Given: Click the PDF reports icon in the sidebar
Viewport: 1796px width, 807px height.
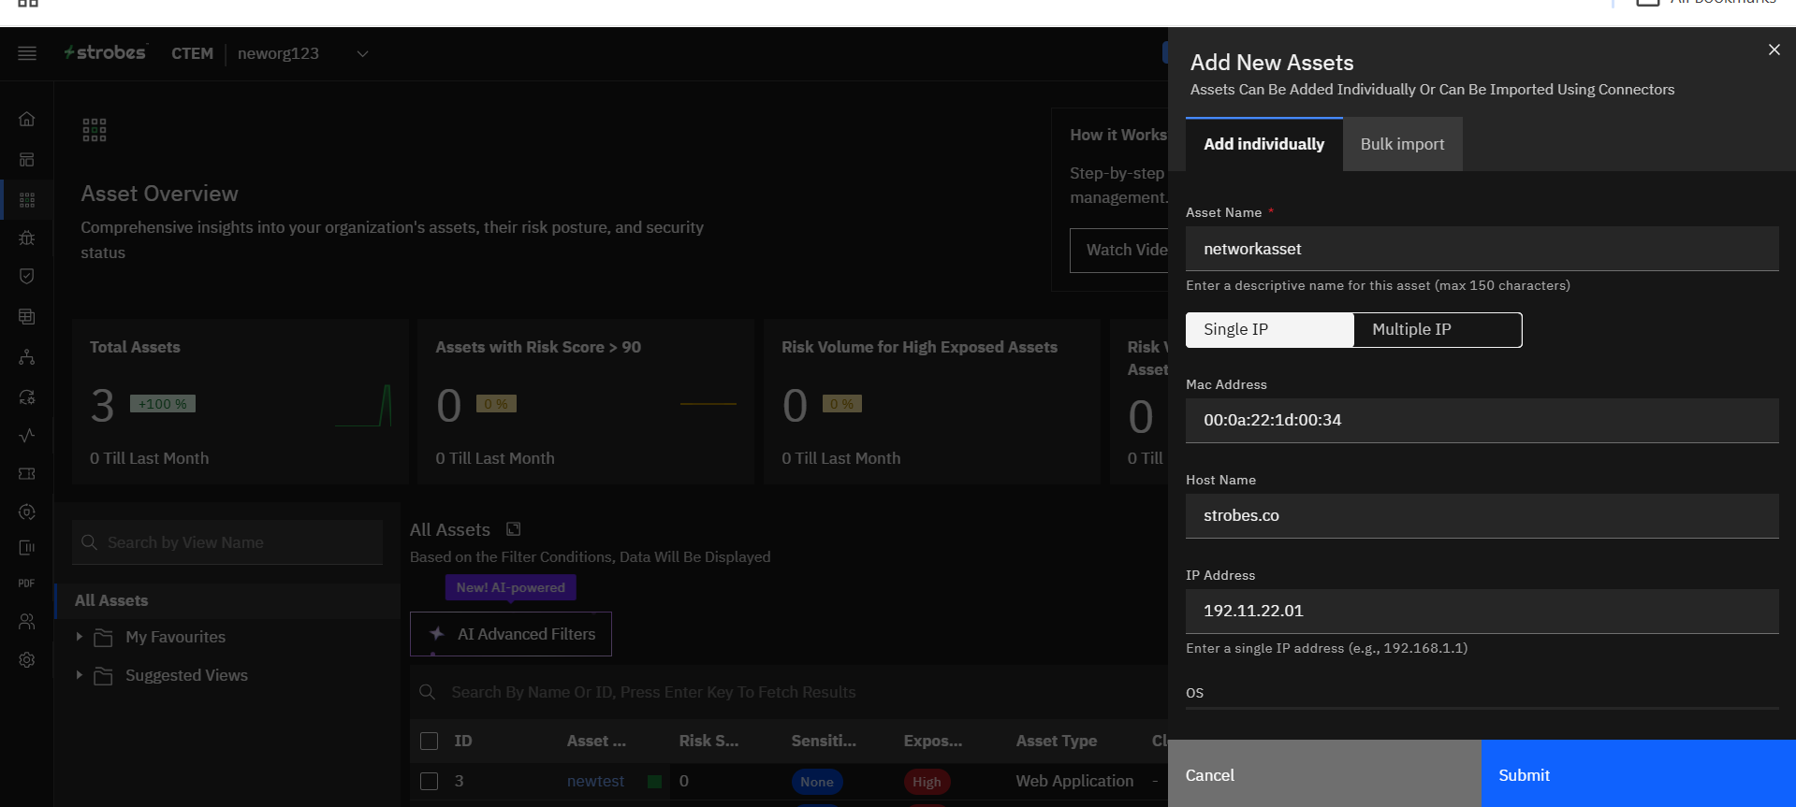Looking at the screenshot, I should click(27, 584).
